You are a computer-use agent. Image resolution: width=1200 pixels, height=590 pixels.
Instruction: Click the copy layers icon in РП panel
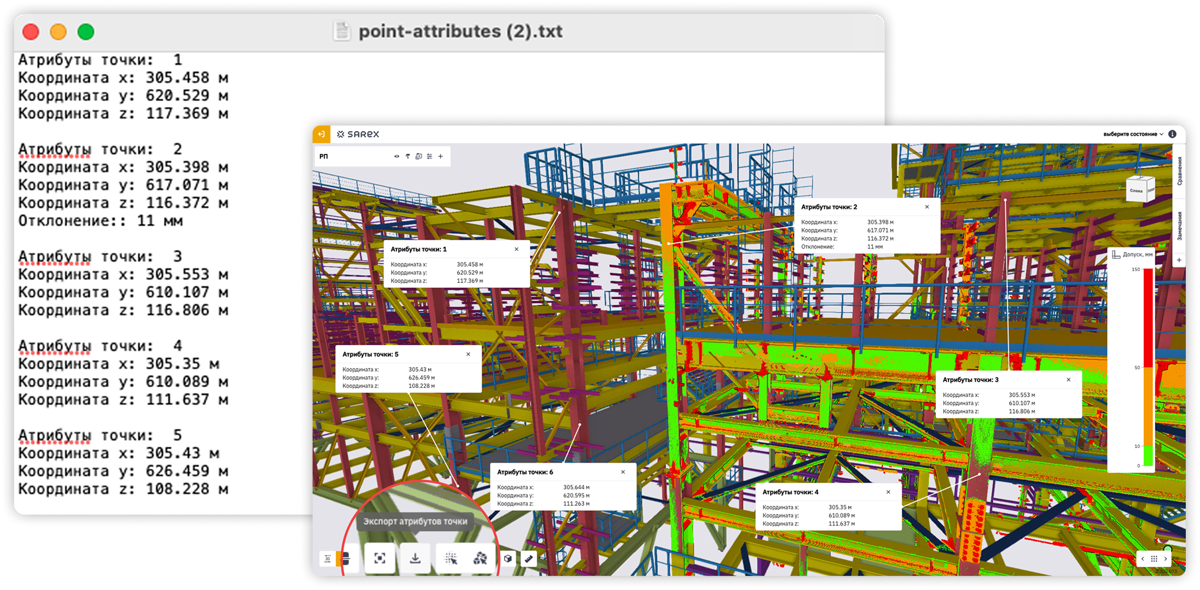click(419, 156)
